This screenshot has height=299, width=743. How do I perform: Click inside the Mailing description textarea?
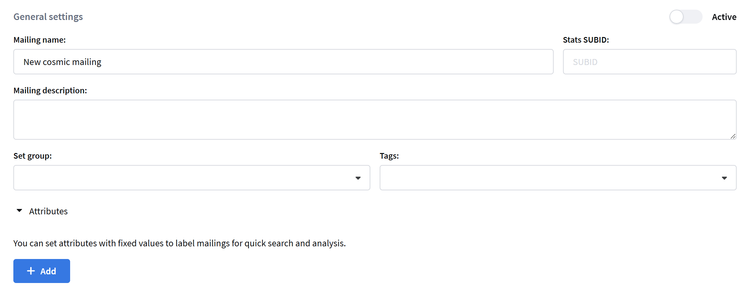click(x=375, y=119)
